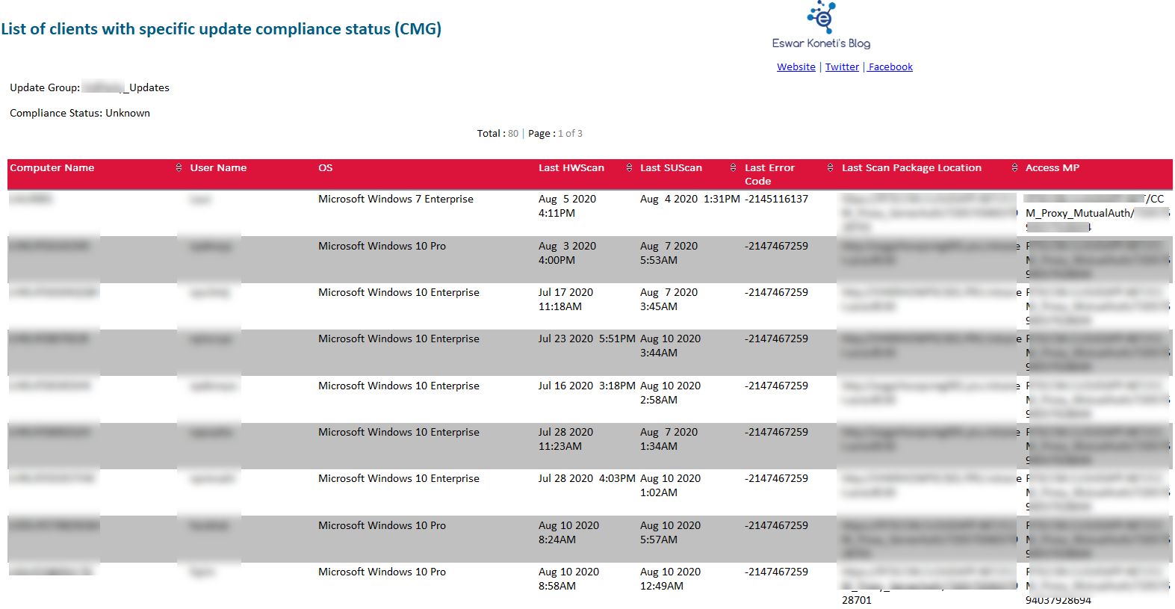Click the OS column header

coord(325,168)
